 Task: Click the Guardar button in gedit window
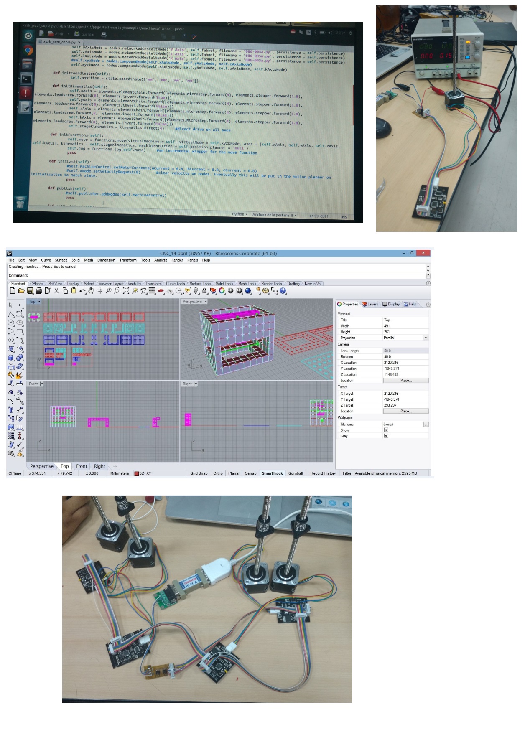pyautogui.click(x=85, y=34)
